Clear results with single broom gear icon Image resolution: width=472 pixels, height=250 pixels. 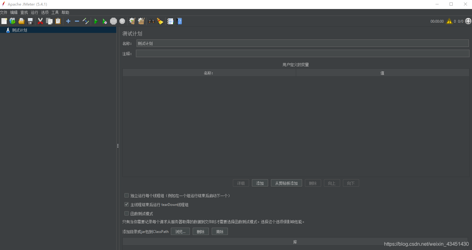pyautogui.click(x=132, y=21)
